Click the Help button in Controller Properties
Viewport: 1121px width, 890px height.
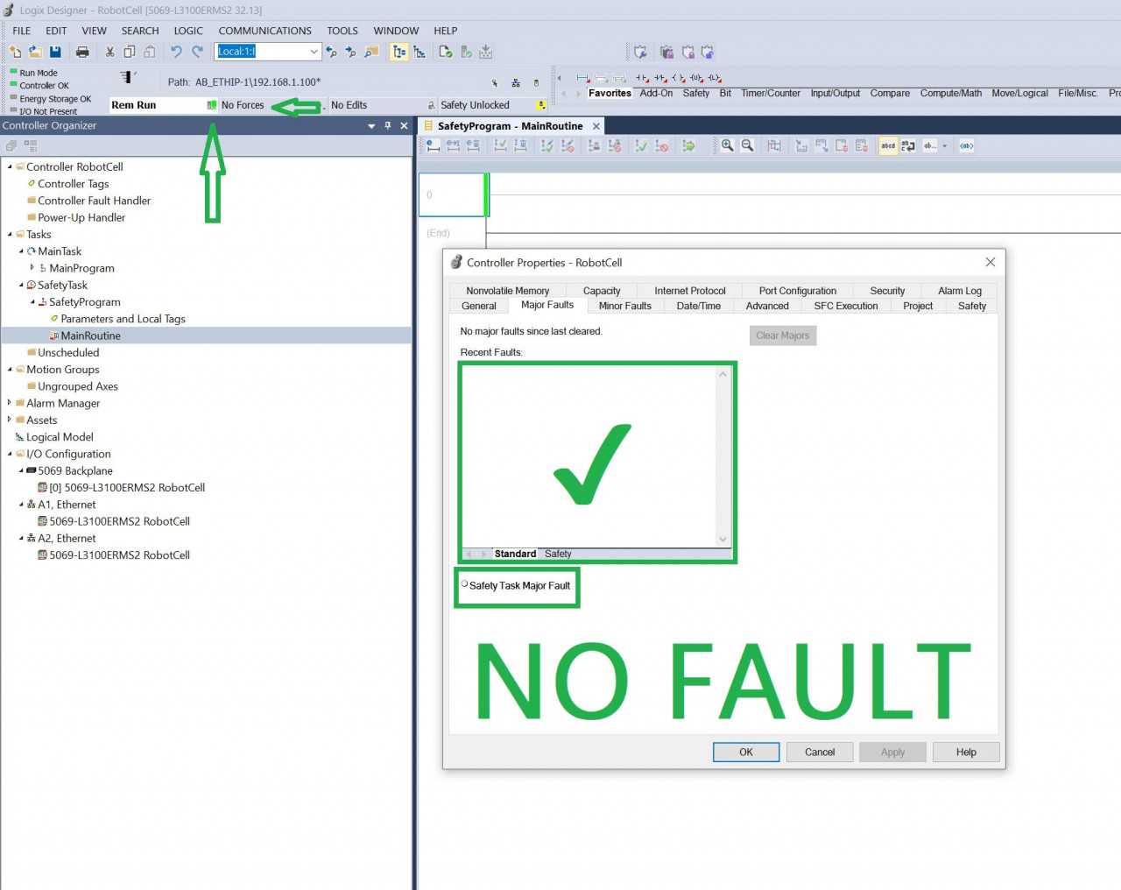click(x=966, y=752)
